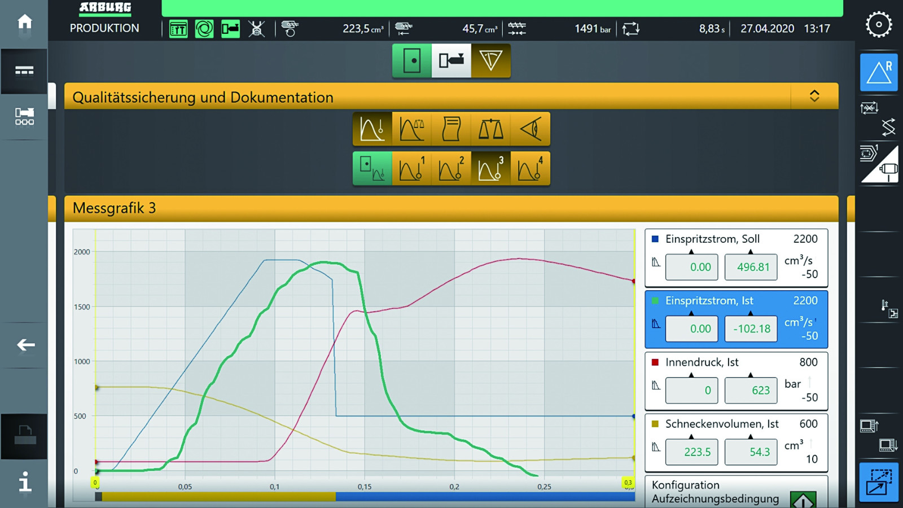Click the 45,7 cm³ readout
903x508 pixels.
pos(480,29)
